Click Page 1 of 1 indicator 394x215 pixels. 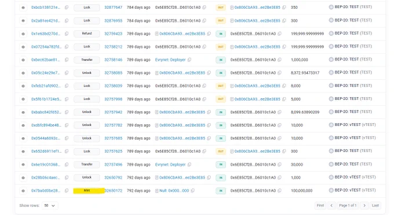point(348,206)
